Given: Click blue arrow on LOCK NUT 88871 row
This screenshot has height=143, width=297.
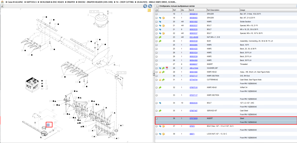Looking at the screenshot, I should (x=160, y=134).
